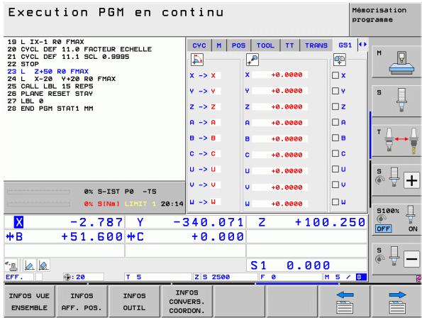
Task: Enable the Y axis checkbox
Action: 335,91
